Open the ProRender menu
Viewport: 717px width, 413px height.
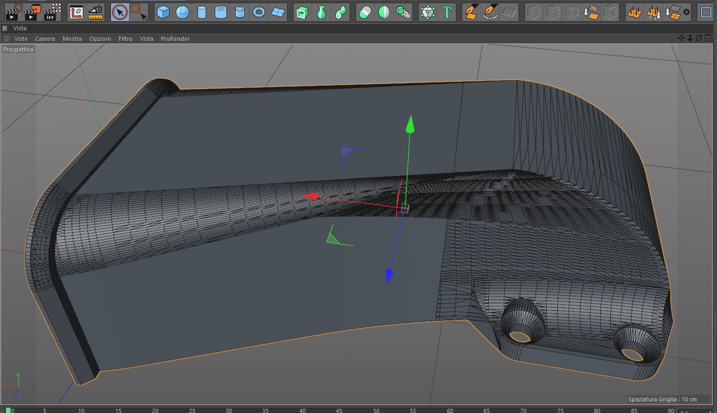[175, 39]
